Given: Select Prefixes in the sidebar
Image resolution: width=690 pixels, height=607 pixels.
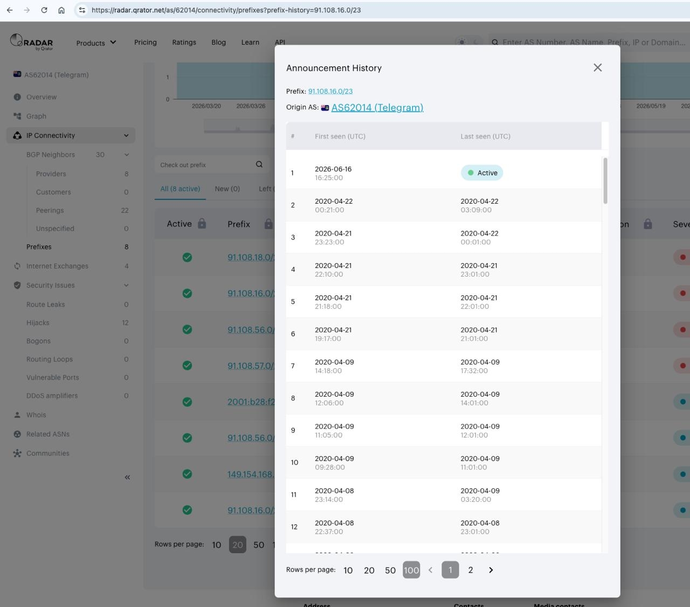Looking at the screenshot, I should [39, 246].
